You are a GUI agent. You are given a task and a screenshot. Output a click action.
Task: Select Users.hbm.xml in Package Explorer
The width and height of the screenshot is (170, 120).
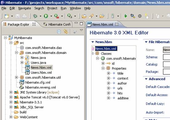(x=41, y=73)
